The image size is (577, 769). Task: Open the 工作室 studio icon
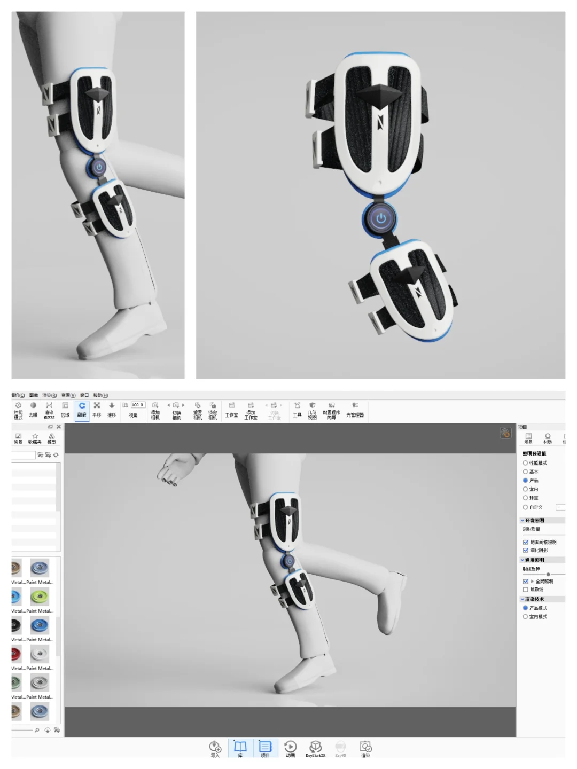tap(231, 410)
